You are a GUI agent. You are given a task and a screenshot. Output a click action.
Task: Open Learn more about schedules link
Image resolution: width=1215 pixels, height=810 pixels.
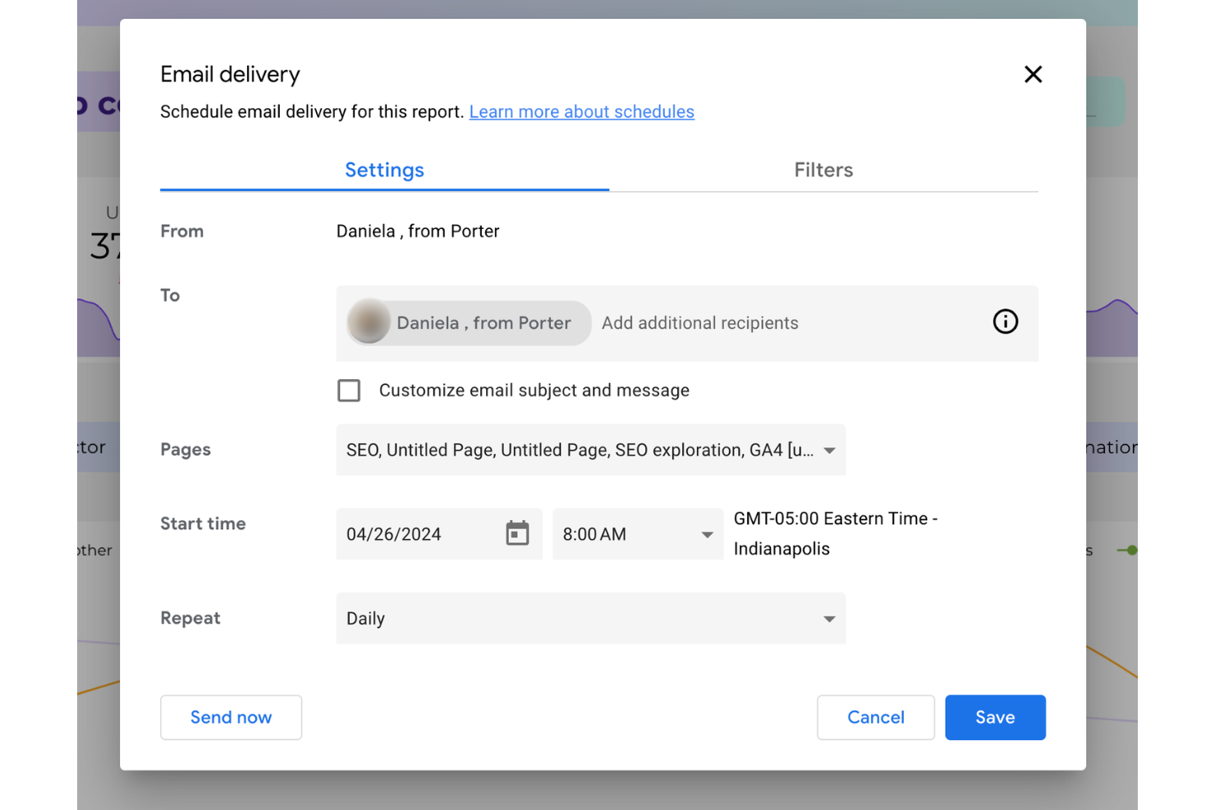coord(581,112)
